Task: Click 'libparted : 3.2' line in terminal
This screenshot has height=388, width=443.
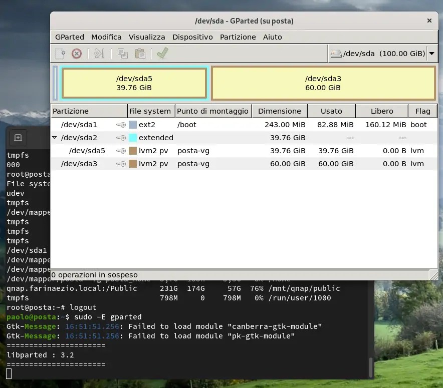Action: coord(41,355)
